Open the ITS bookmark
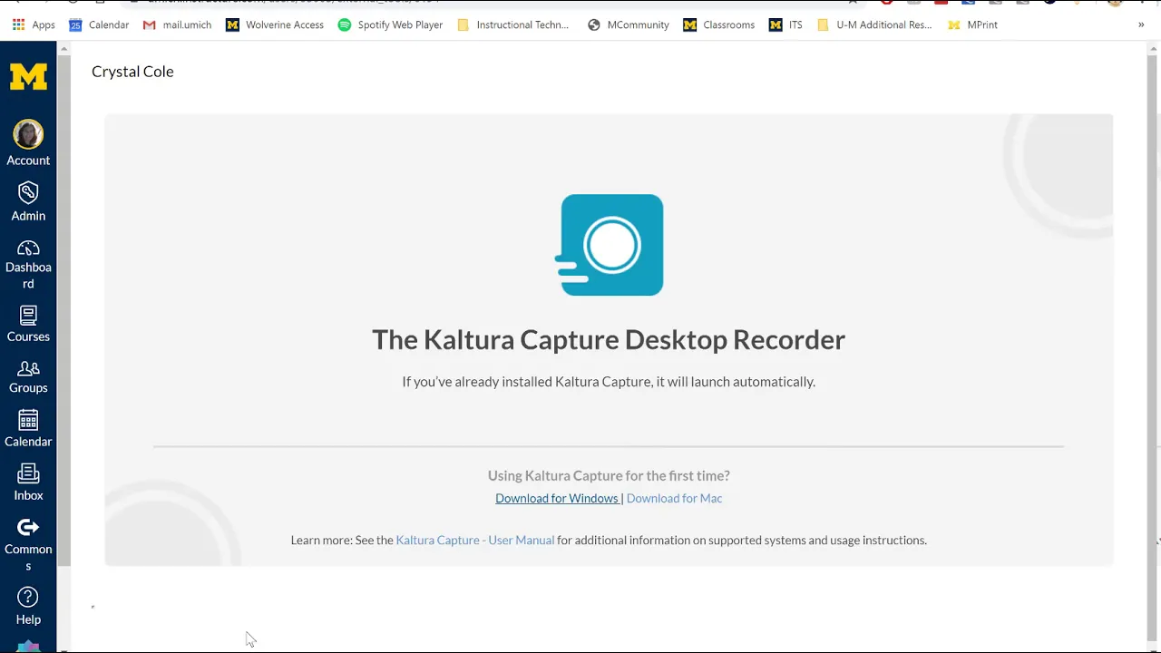 point(785,24)
